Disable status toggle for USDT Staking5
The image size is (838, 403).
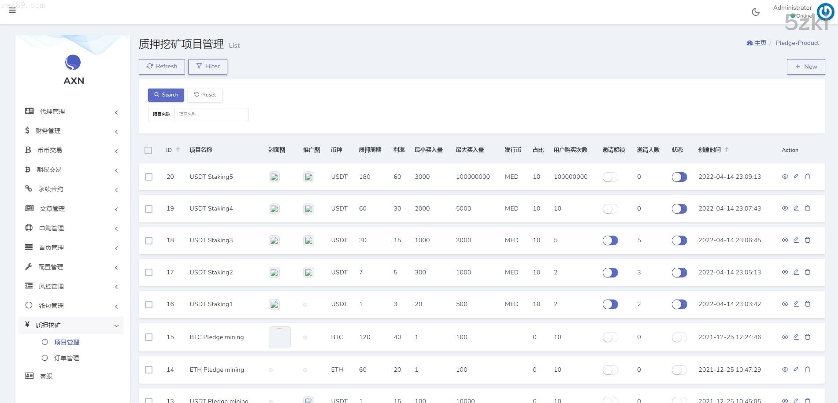(x=679, y=177)
